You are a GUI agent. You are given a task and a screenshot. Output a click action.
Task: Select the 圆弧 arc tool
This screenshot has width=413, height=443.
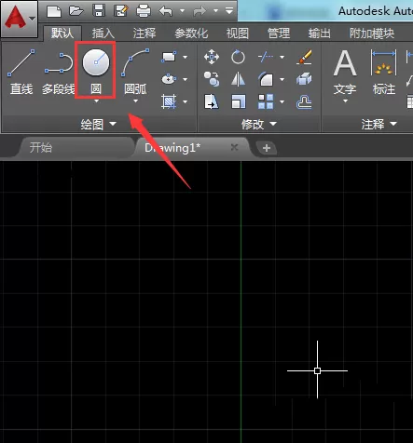pyautogui.click(x=135, y=72)
